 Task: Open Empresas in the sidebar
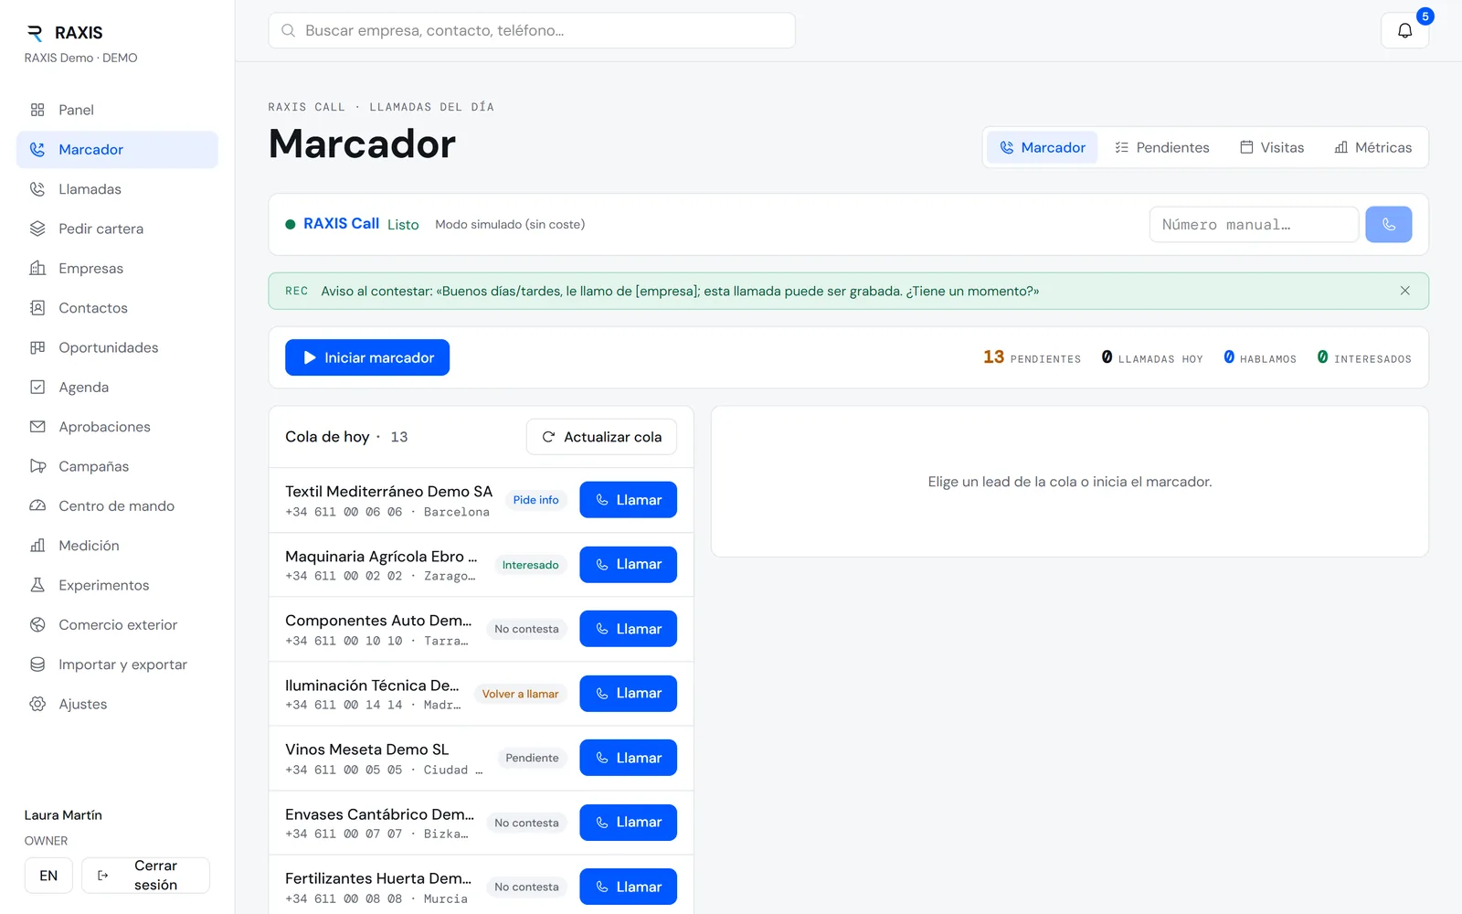tap(117, 268)
